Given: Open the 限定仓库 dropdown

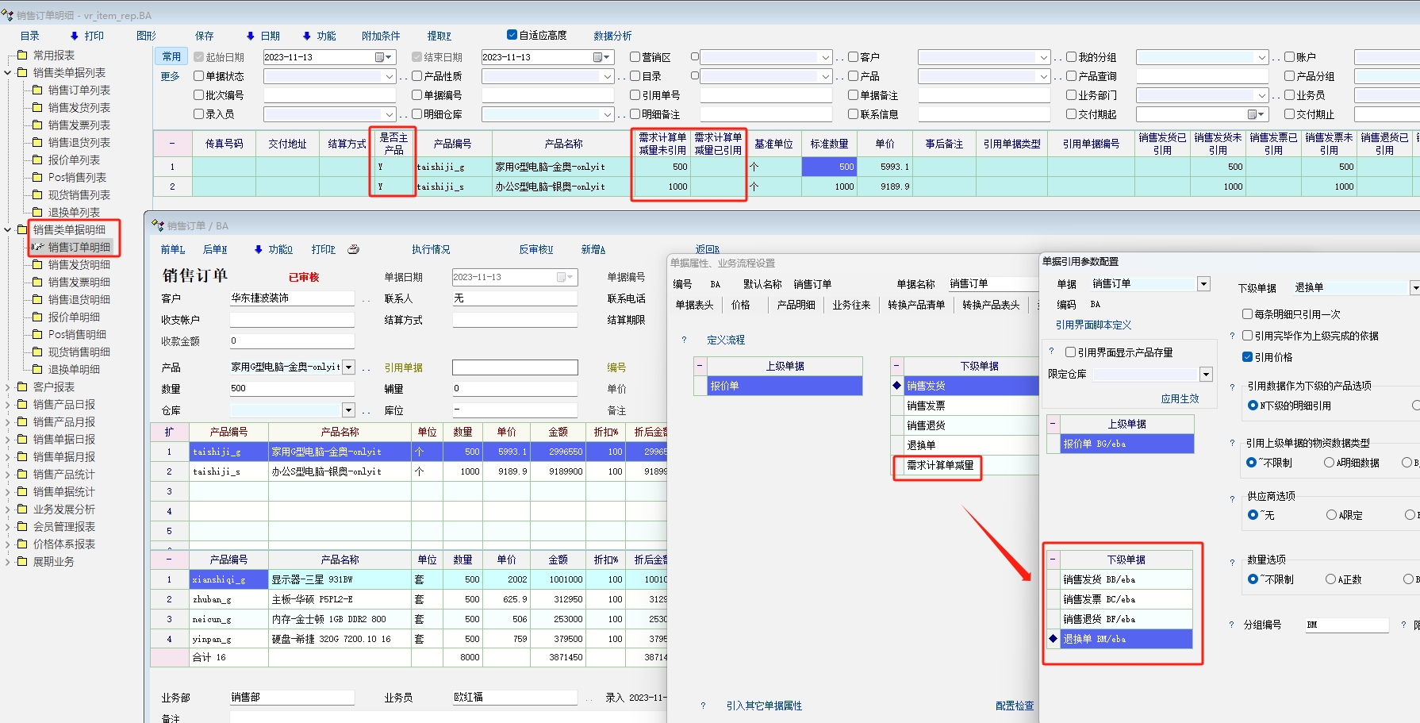Looking at the screenshot, I should pos(1206,375).
